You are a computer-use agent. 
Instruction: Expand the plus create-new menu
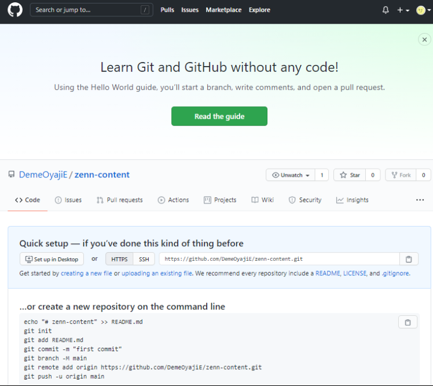[x=403, y=10]
